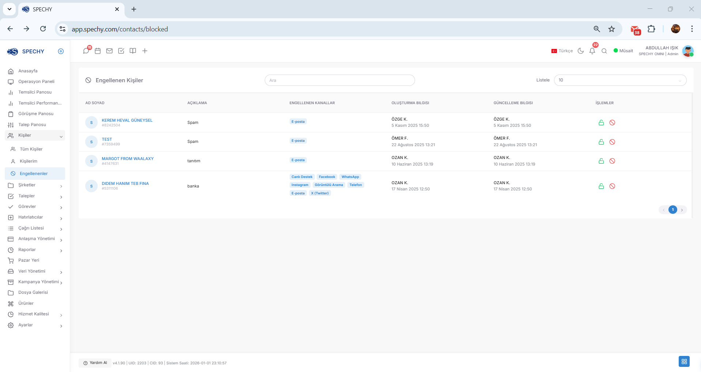Unblock Kerem Heval Güneysel with green lock

pyautogui.click(x=601, y=123)
